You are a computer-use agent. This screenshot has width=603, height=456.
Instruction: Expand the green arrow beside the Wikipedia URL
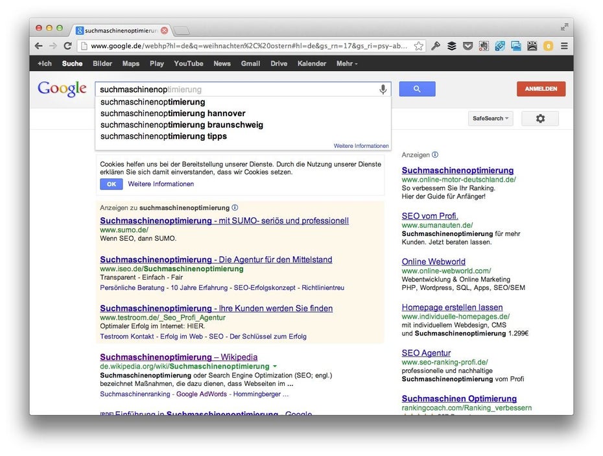275,366
